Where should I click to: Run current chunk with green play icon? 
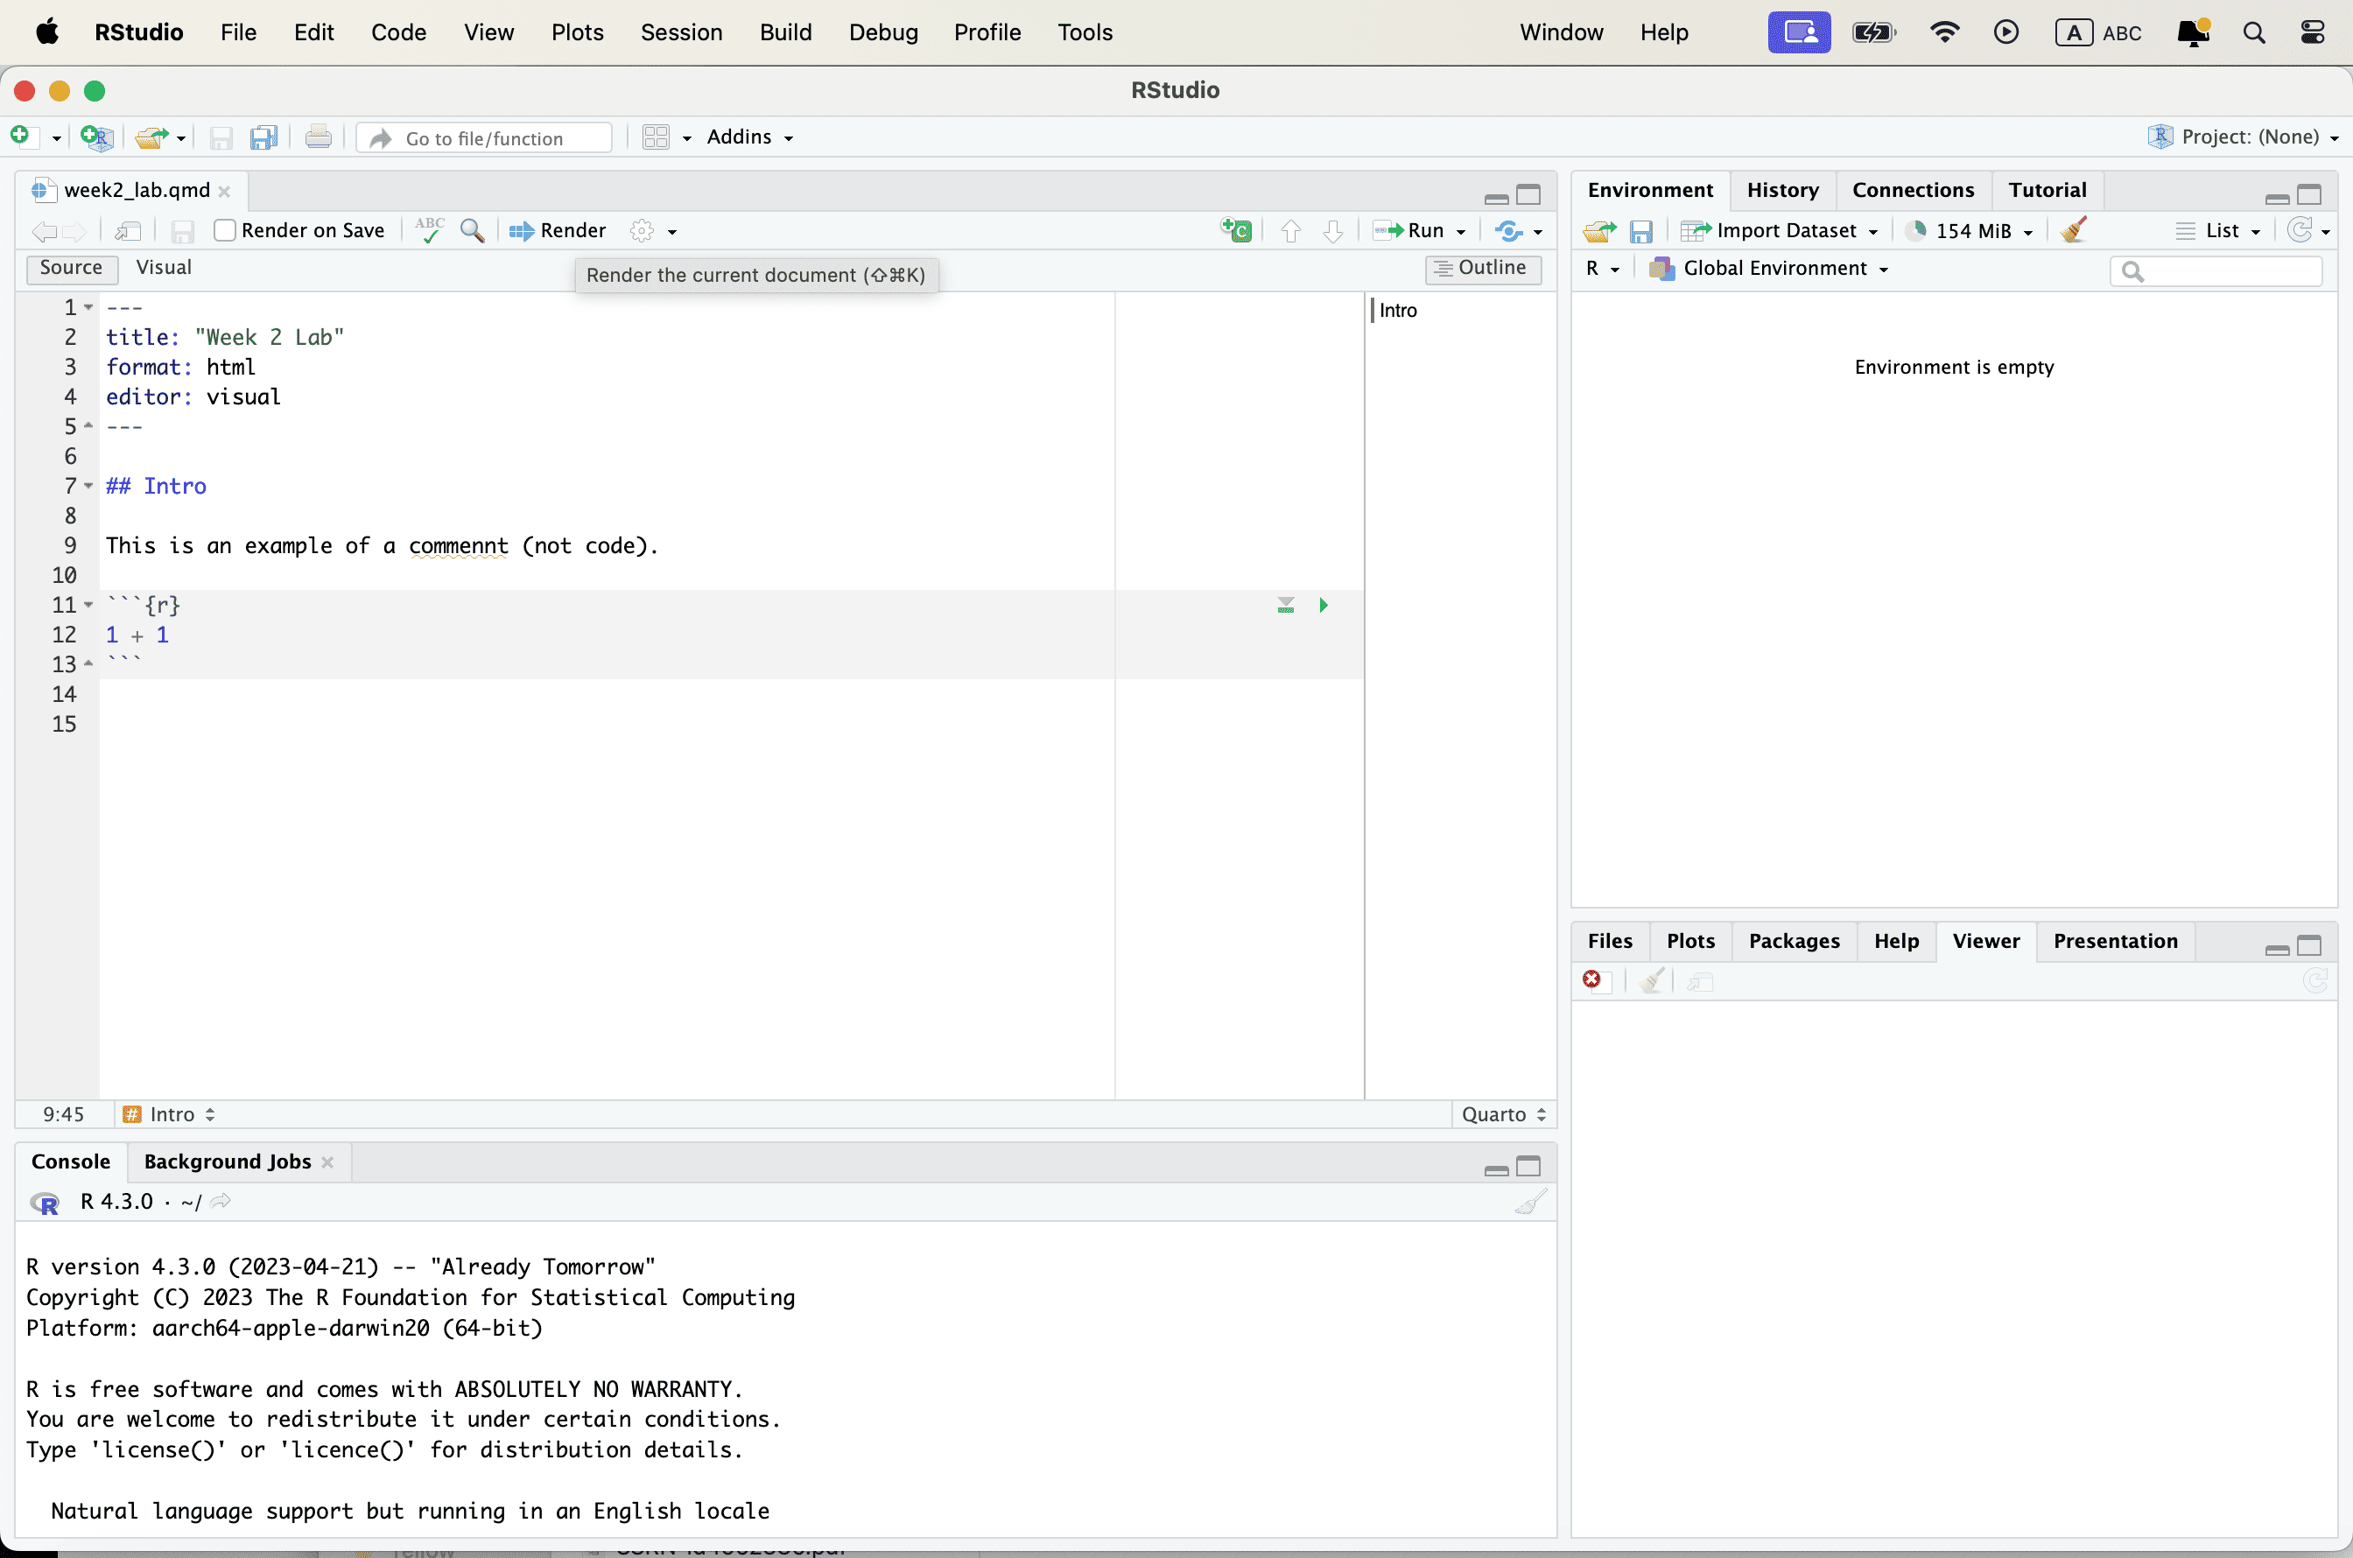click(x=1324, y=605)
